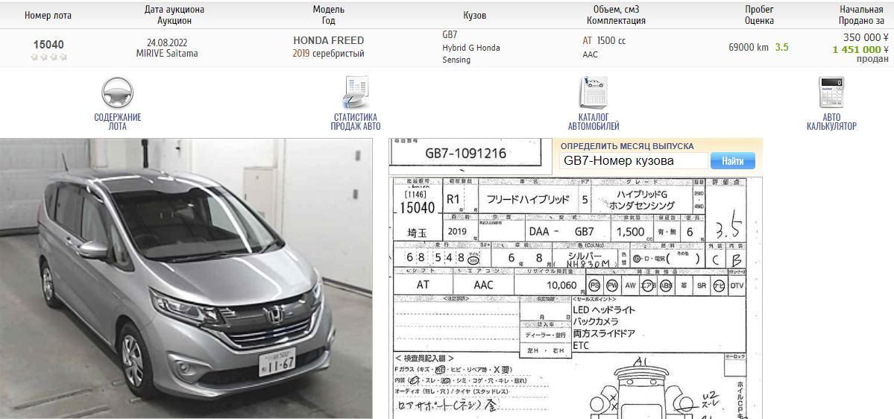Click the продан status text

(872, 60)
